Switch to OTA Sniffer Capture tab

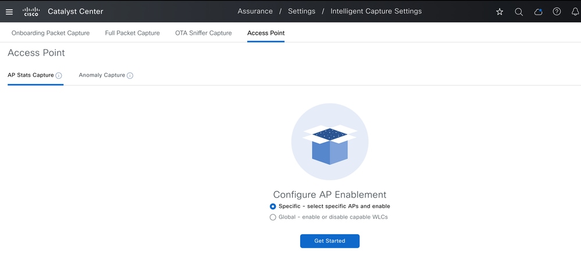204,33
